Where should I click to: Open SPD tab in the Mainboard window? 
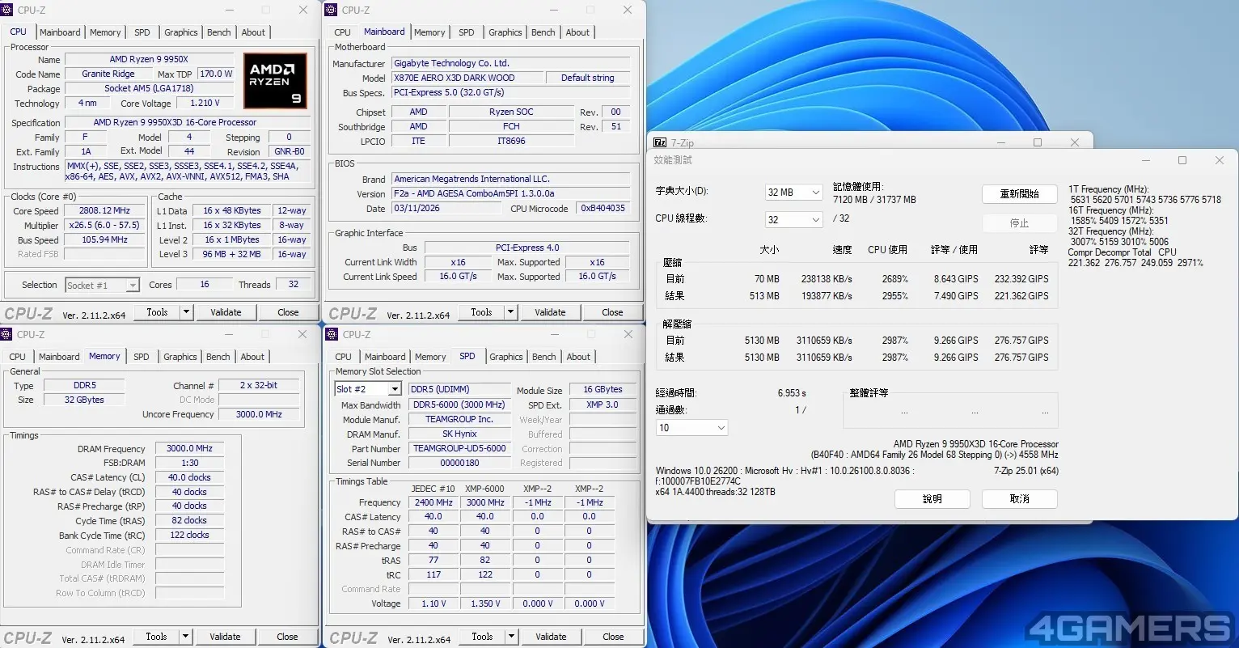pos(467,32)
